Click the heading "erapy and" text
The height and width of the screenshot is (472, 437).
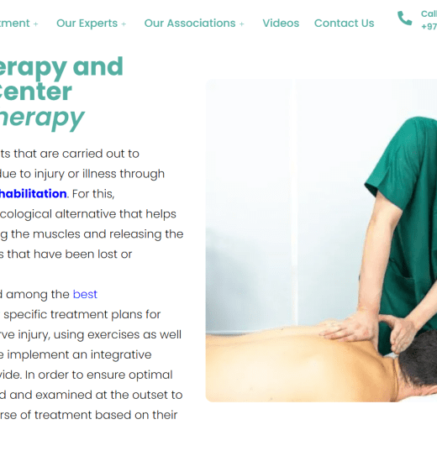point(61,66)
